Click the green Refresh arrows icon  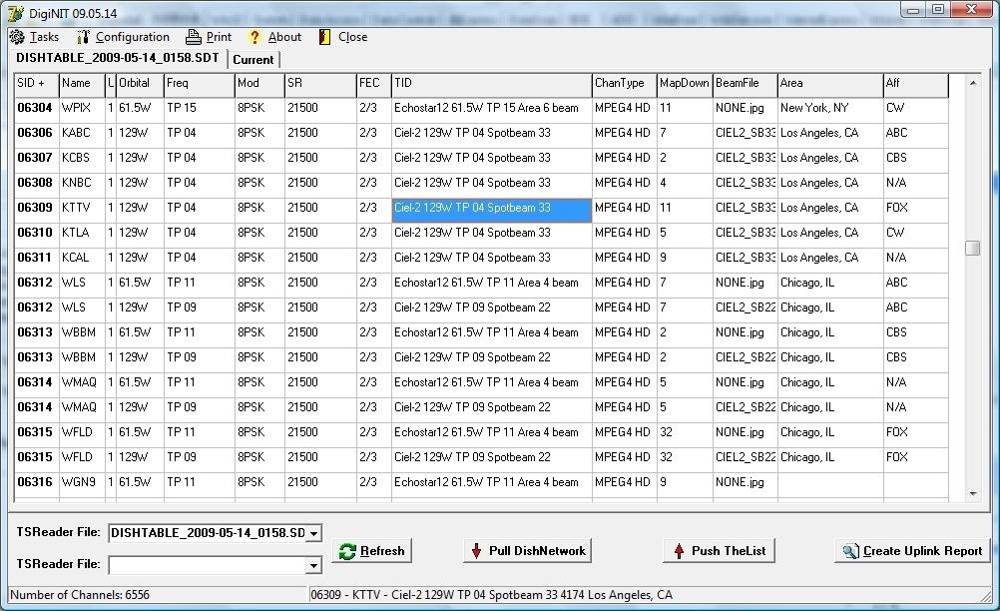[347, 552]
